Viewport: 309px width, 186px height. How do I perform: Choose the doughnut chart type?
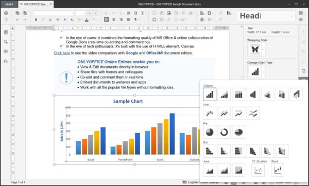point(224,132)
